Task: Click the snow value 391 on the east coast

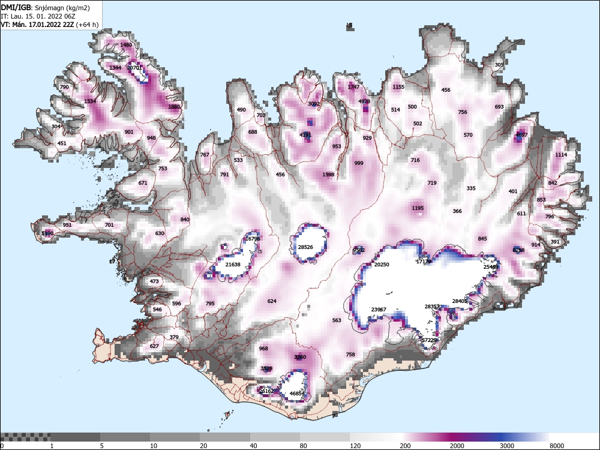Action: point(555,242)
